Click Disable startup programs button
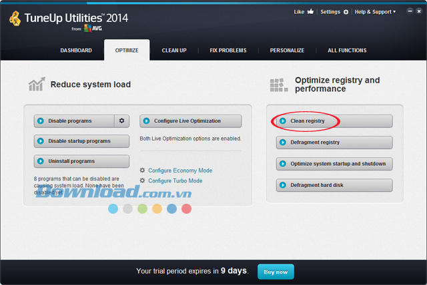 click(x=81, y=141)
